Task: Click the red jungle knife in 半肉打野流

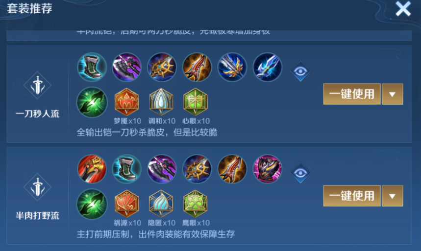Action: click(x=92, y=169)
